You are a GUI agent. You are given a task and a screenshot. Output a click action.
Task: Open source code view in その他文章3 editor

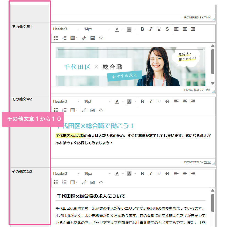101,182
